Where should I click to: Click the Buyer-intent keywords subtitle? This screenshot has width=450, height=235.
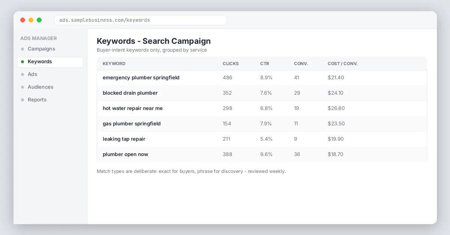[152, 50]
